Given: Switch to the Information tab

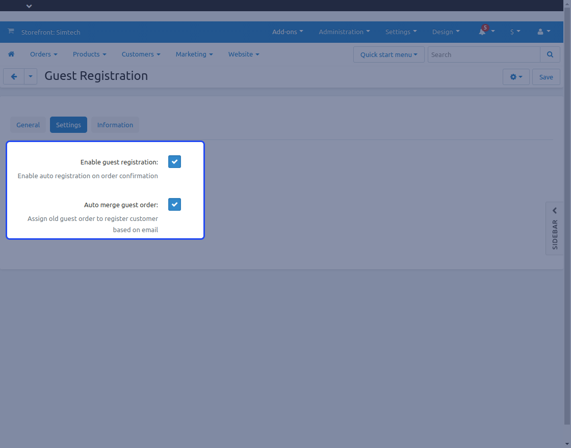Looking at the screenshot, I should (115, 125).
